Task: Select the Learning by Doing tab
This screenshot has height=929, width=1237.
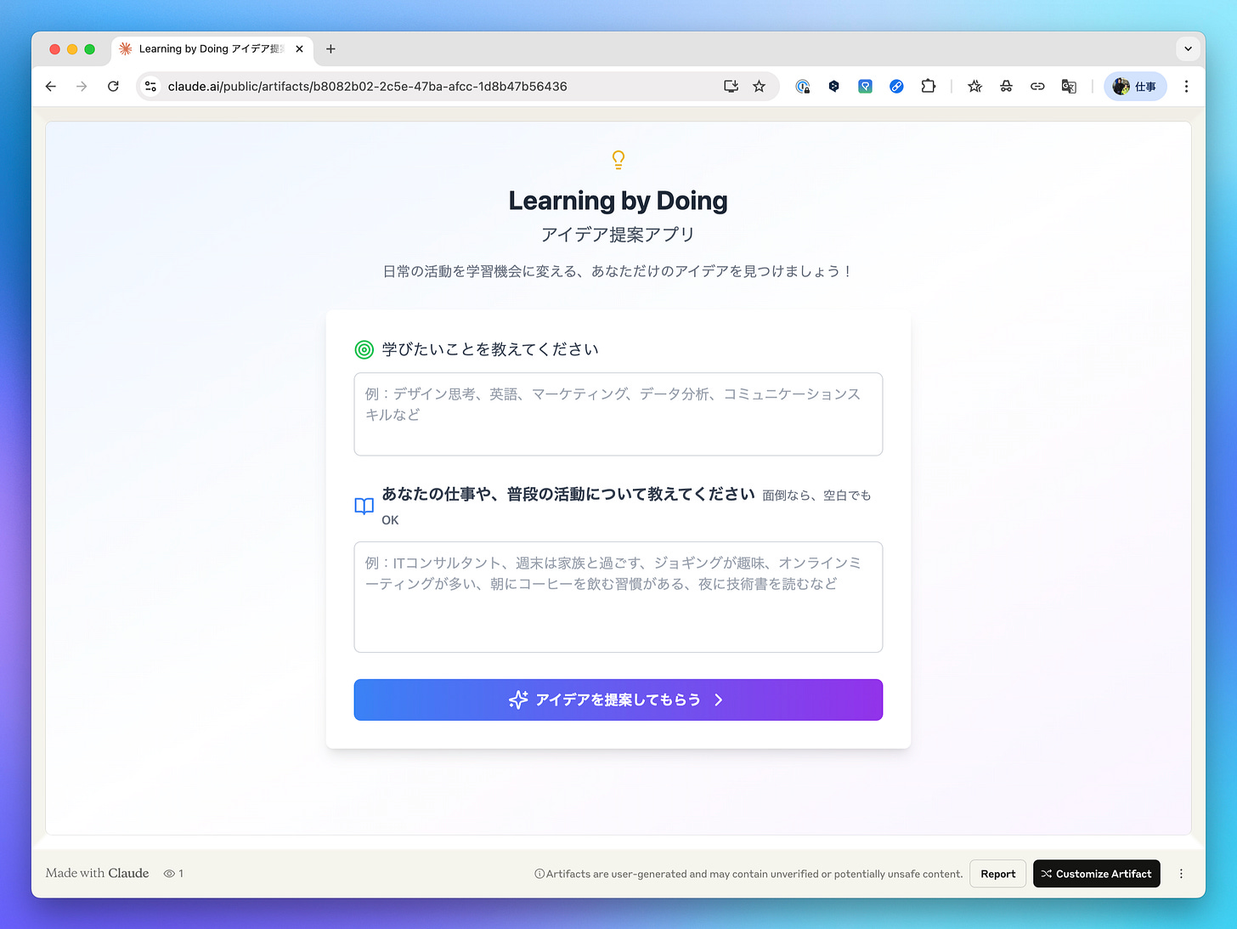Action: (211, 49)
